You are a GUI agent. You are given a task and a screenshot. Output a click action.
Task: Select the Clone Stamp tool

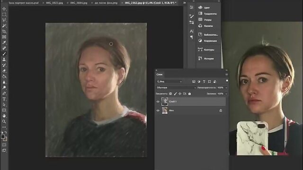[4, 59]
